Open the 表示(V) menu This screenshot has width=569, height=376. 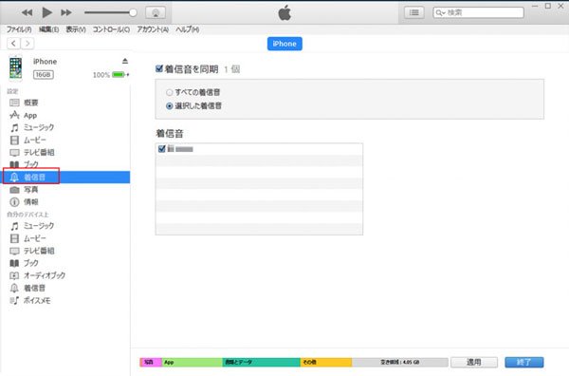pos(76,29)
